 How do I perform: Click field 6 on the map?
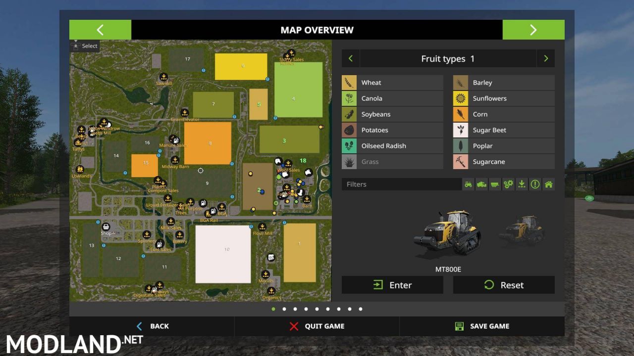click(x=241, y=67)
